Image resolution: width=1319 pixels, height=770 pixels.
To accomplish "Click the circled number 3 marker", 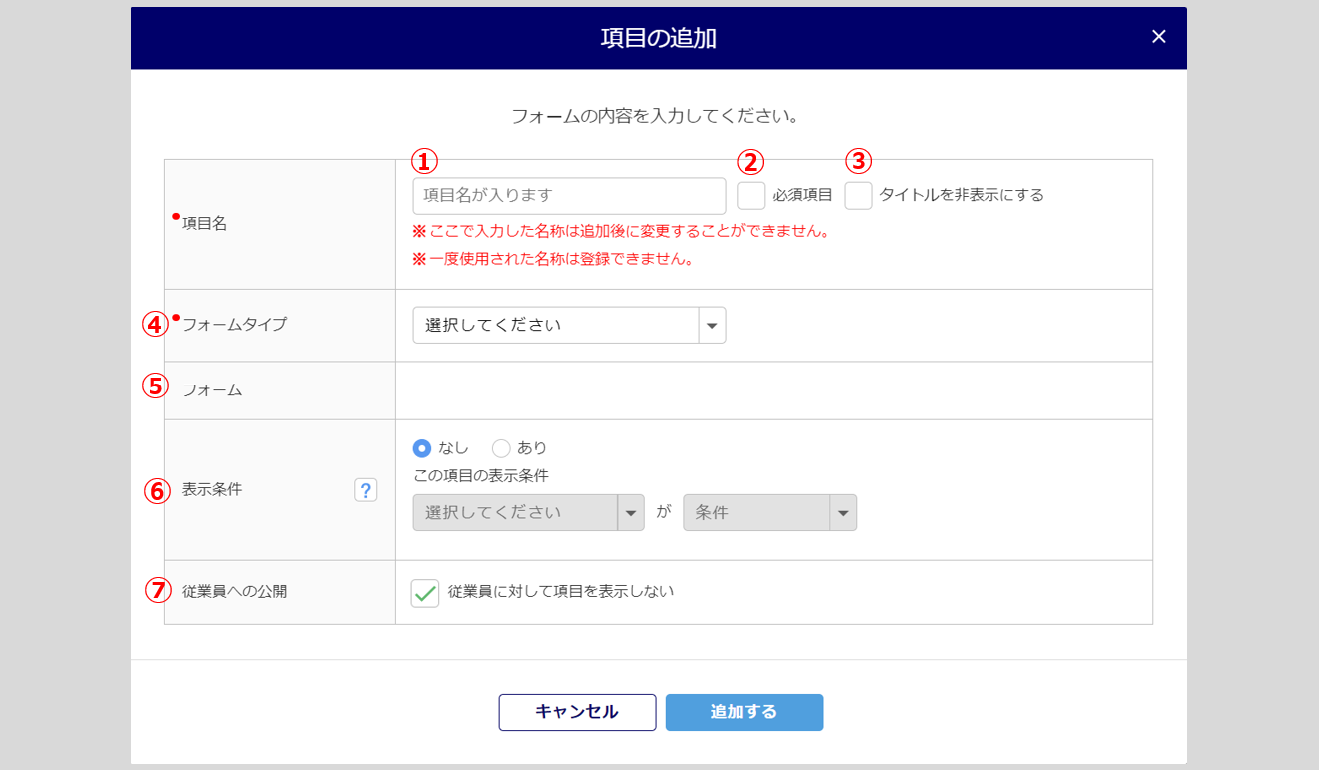I will [x=858, y=161].
